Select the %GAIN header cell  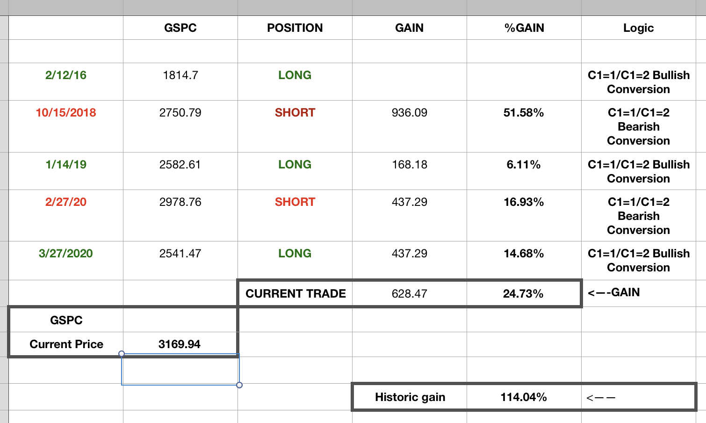524,28
